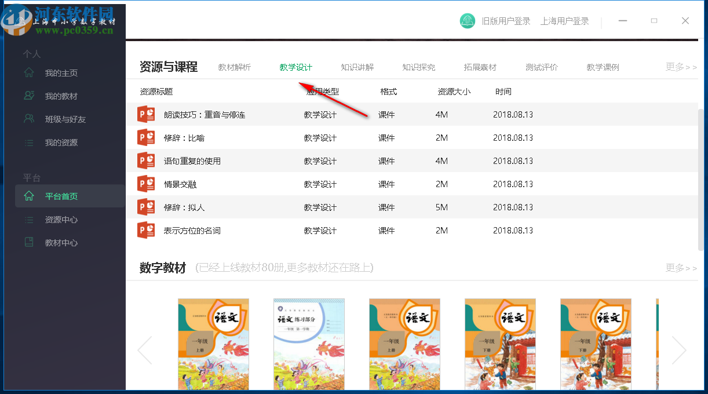Click the PowerPoint icon beside 修辞：拟人
Image resolution: width=708 pixels, height=394 pixels.
(146, 207)
